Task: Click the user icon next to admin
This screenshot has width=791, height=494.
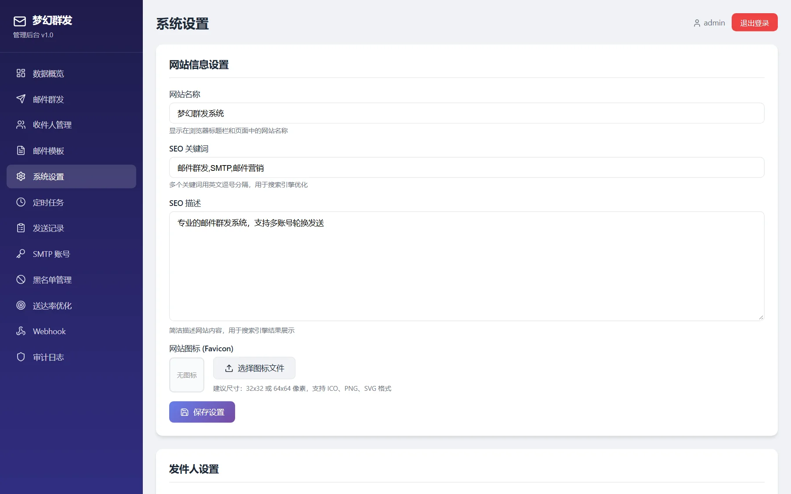Action: coord(697,23)
